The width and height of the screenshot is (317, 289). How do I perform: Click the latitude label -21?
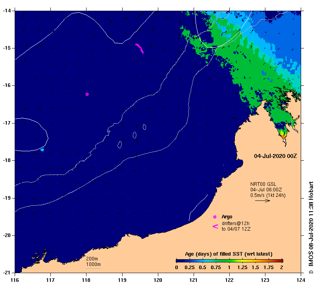coord(6,273)
